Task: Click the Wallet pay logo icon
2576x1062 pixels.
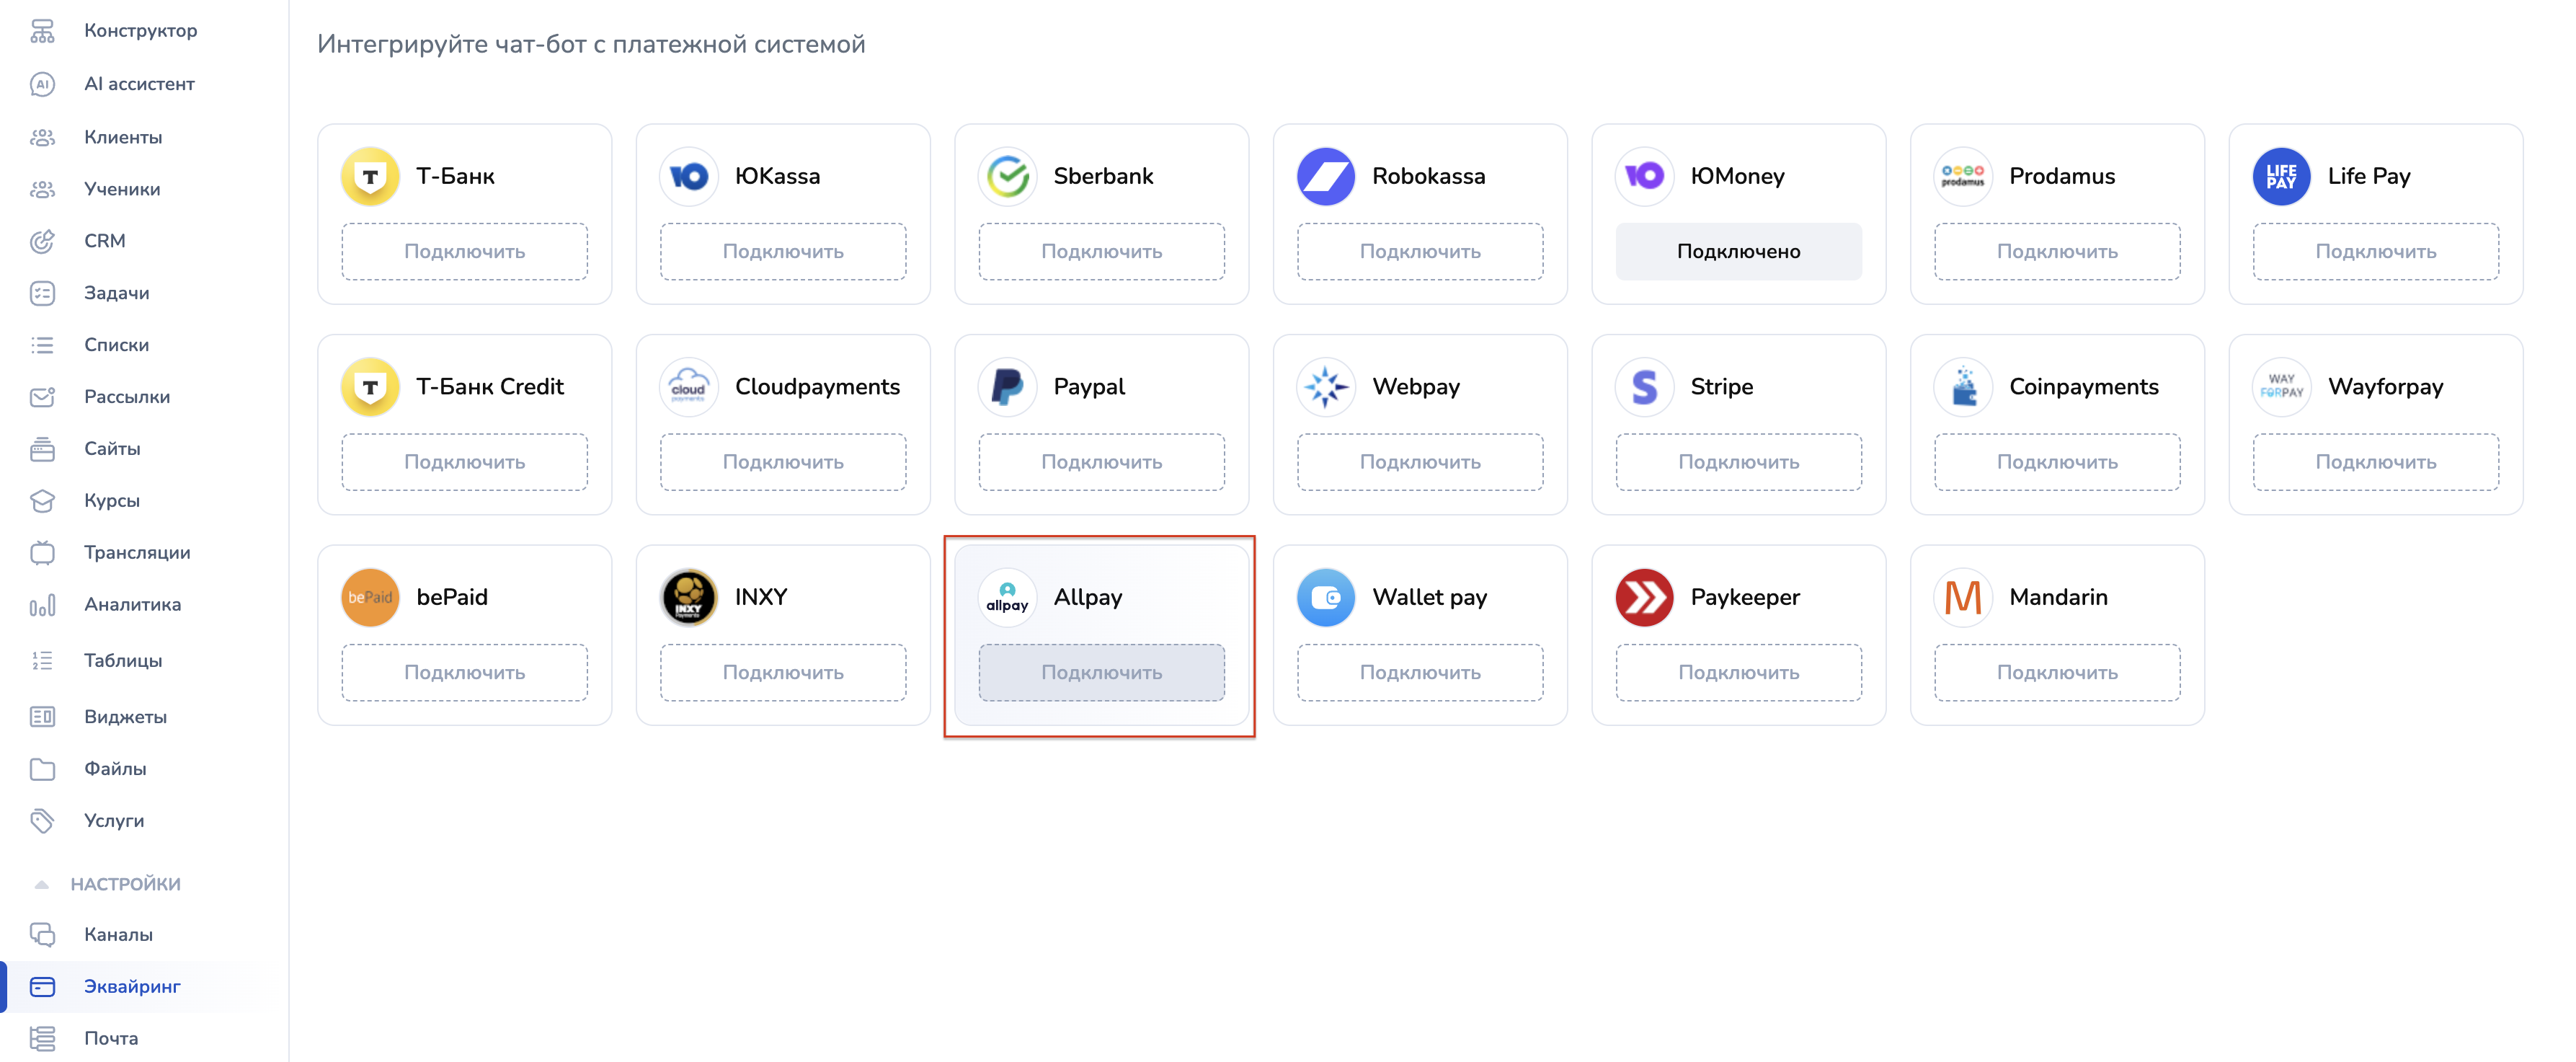Action: 1325,597
